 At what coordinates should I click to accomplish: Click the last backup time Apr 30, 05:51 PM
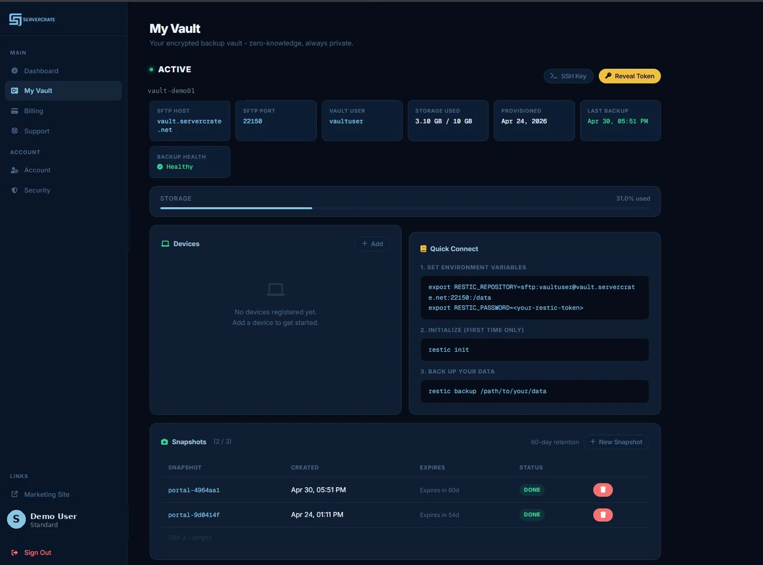point(617,121)
